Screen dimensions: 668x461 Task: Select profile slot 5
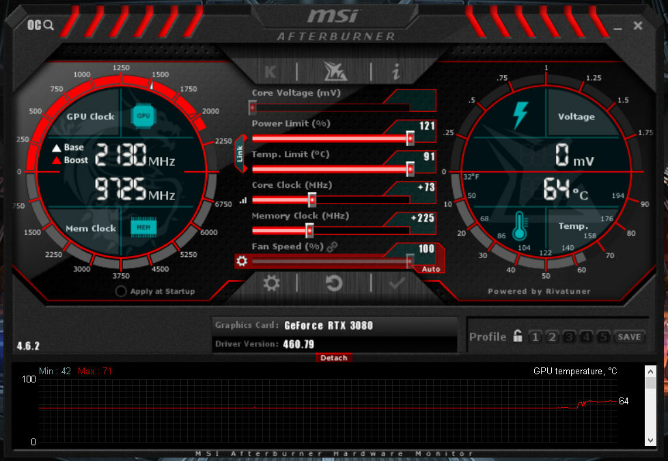603,337
